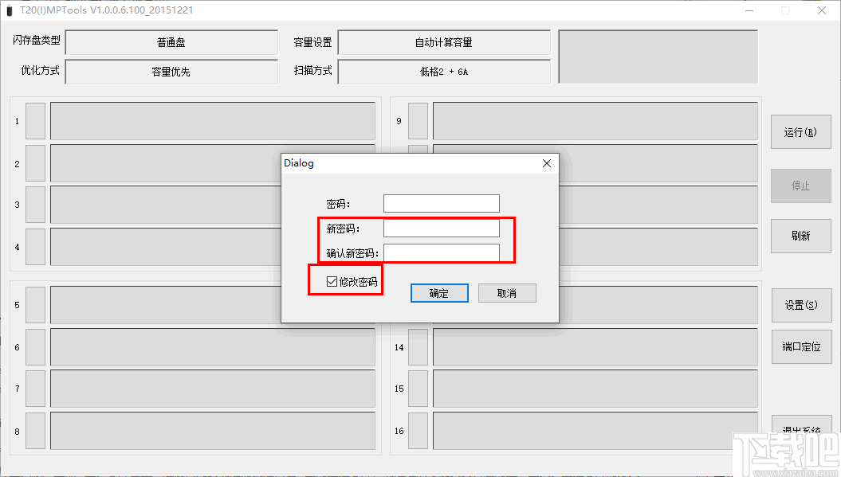Click the status bar of port 14

pos(595,347)
